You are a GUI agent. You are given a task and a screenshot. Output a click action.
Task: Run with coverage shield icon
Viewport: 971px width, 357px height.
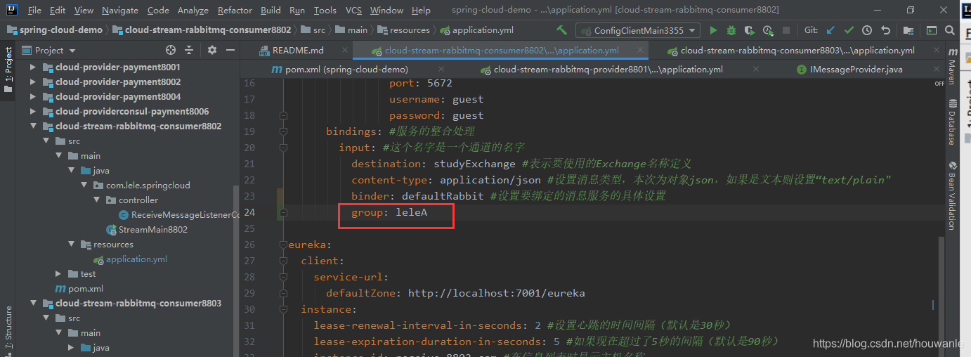coord(750,30)
